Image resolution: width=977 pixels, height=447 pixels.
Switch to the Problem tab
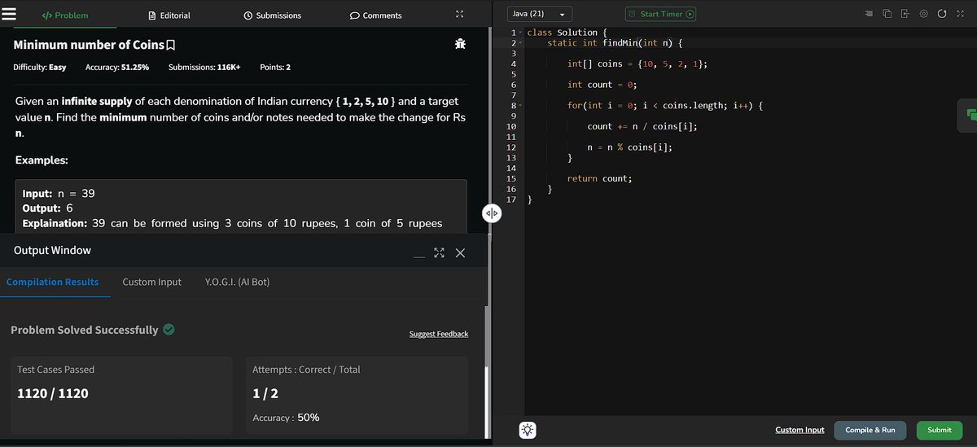[x=65, y=15]
